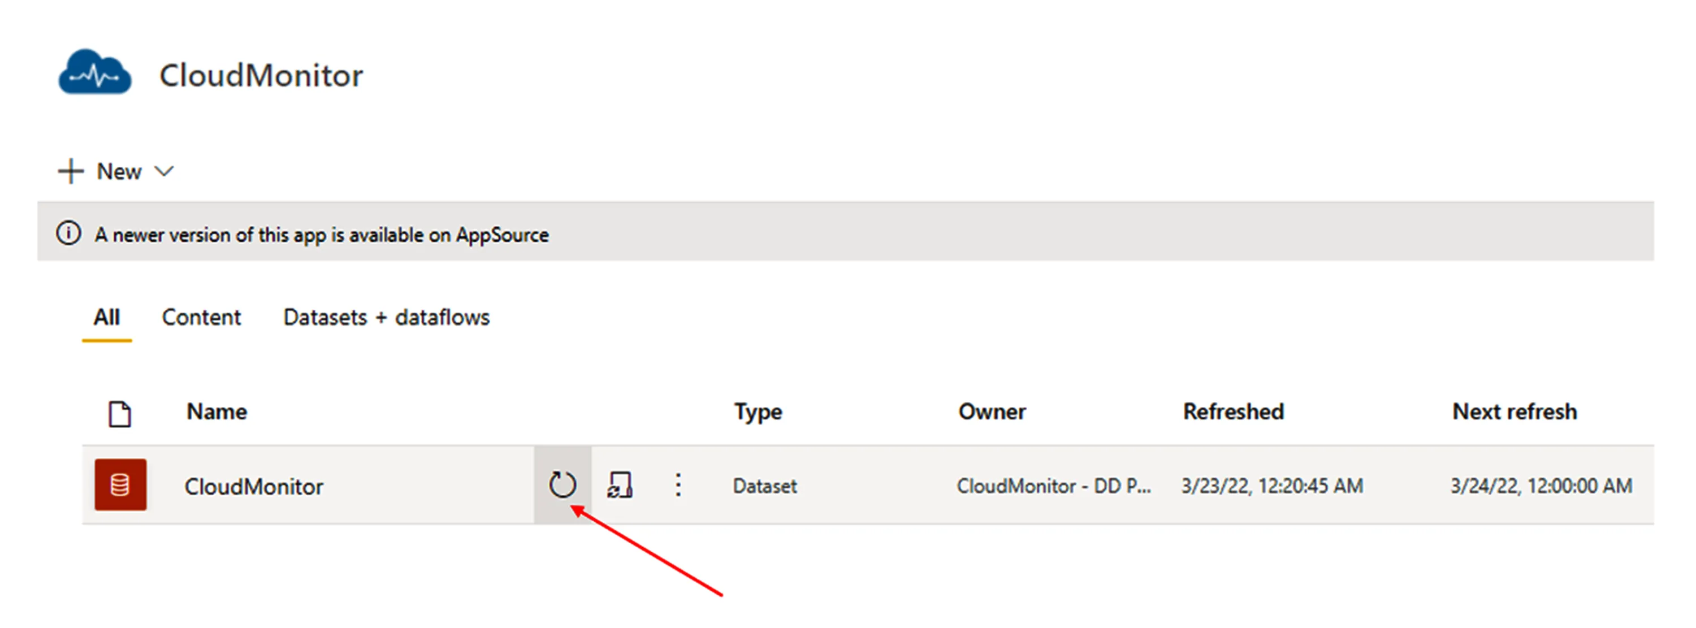Click the Refresh now icon for CloudMonitor dataset

563,485
